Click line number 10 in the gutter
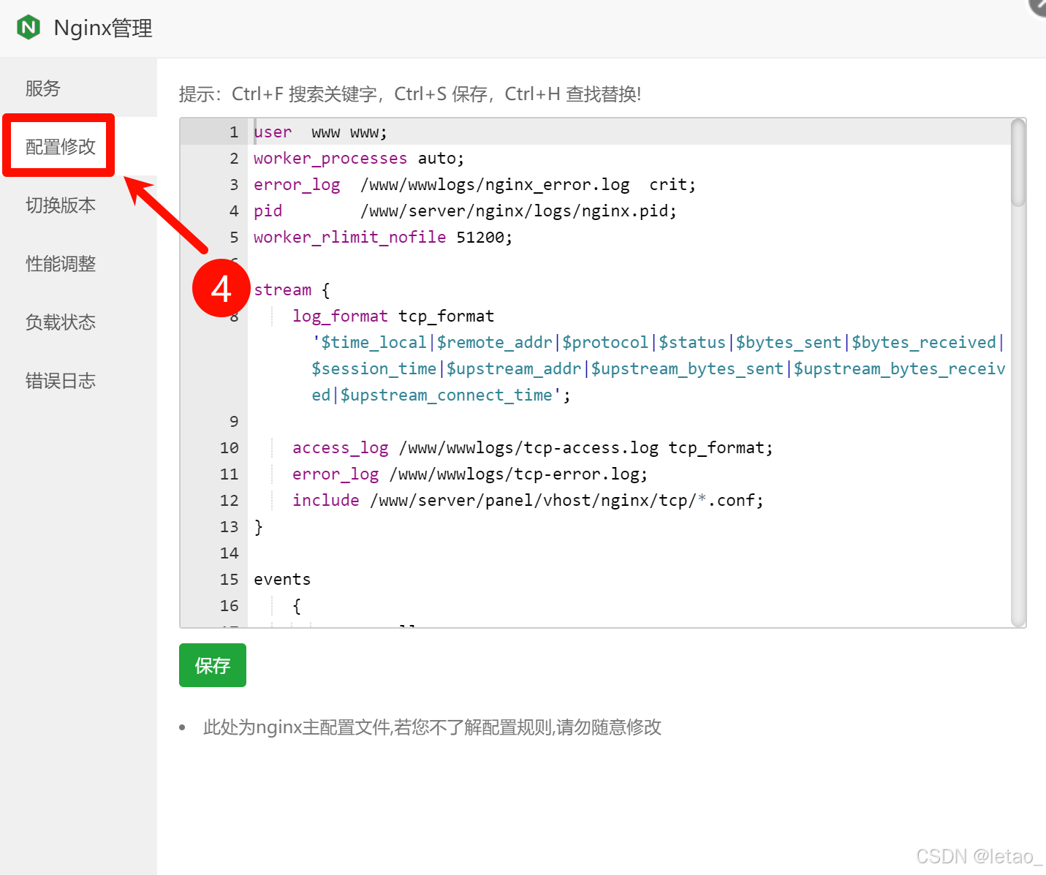 [230, 448]
